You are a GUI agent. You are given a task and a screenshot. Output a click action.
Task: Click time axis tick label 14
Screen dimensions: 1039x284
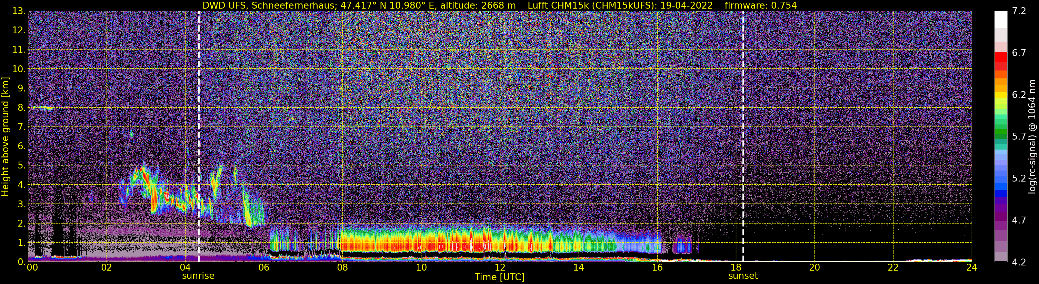pos(578,268)
